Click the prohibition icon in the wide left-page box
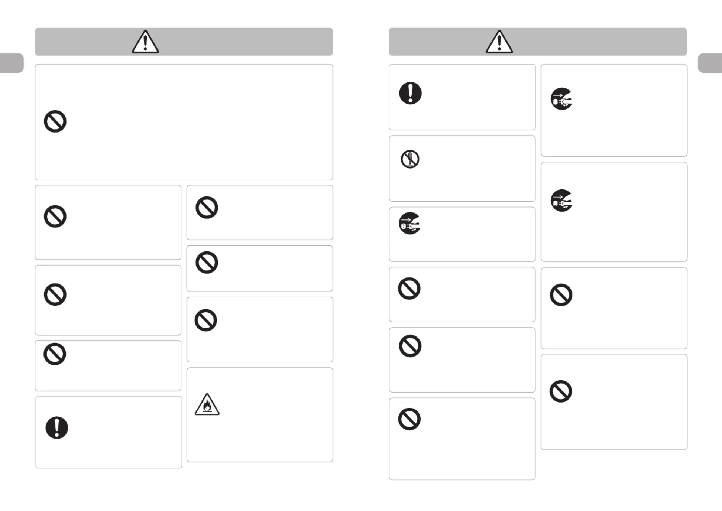The height and width of the screenshot is (511, 722). [x=55, y=121]
